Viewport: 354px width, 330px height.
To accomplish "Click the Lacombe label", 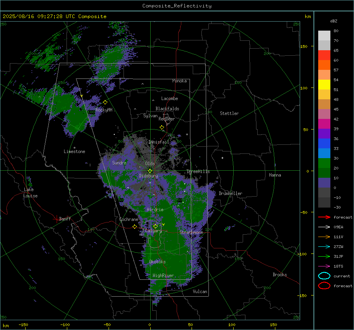I will pyautogui.click(x=170, y=98).
